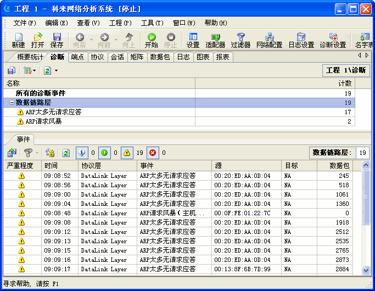Select the 所有的诊断事件 row

179,93
